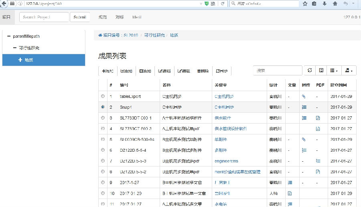Click the table refresh icon
The width and height of the screenshot is (361, 207).
pyautogui.click(x=310, y=71)
